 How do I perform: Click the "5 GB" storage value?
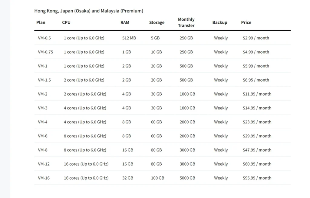(x=155, y=38)
